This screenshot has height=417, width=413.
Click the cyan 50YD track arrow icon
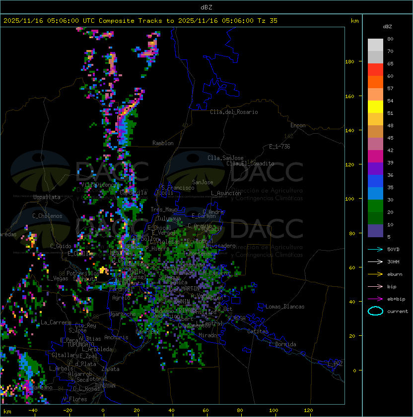pos(375,250)
